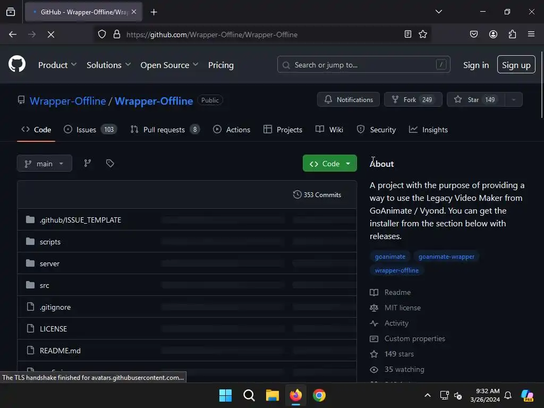
Task: Open the src folder
Action: pos(45,285)
